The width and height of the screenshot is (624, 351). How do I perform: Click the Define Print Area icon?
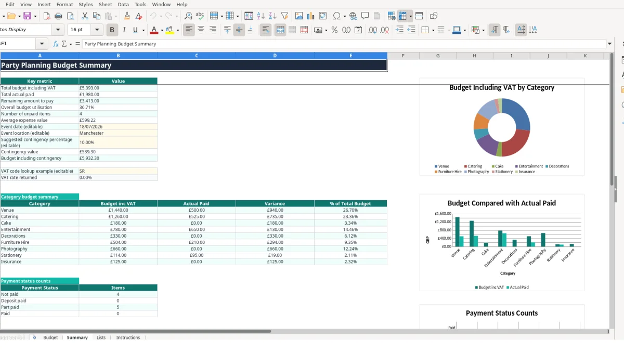tap(392, 16)
